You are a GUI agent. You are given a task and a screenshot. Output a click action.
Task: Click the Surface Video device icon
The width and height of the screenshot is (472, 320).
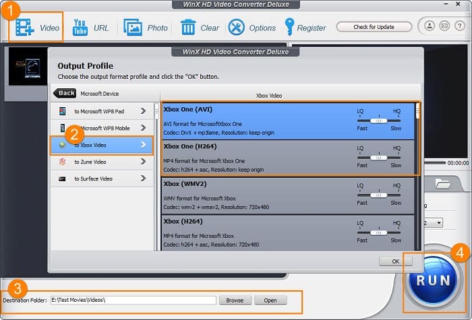click(62, 179)
